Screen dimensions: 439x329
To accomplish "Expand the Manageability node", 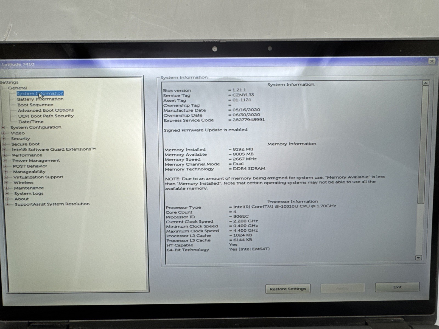I will point(5,171).
